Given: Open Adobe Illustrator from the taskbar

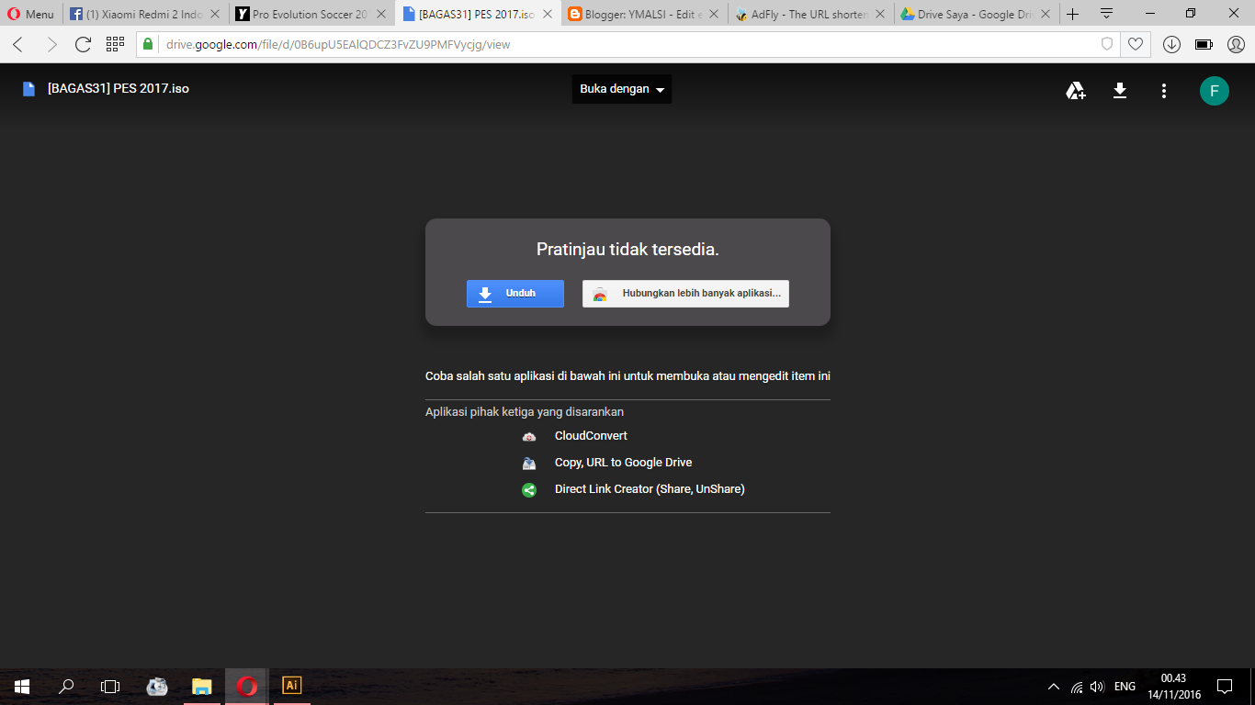Looking at the screenshot, I should [x=291, y=686].
